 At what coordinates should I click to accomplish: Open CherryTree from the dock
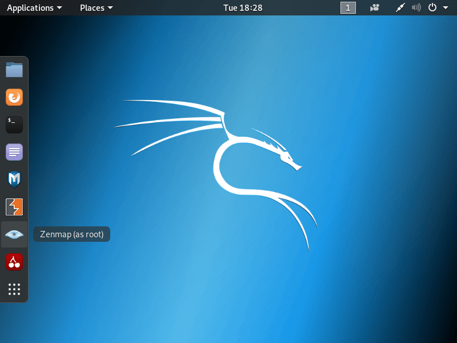(14, 262)
